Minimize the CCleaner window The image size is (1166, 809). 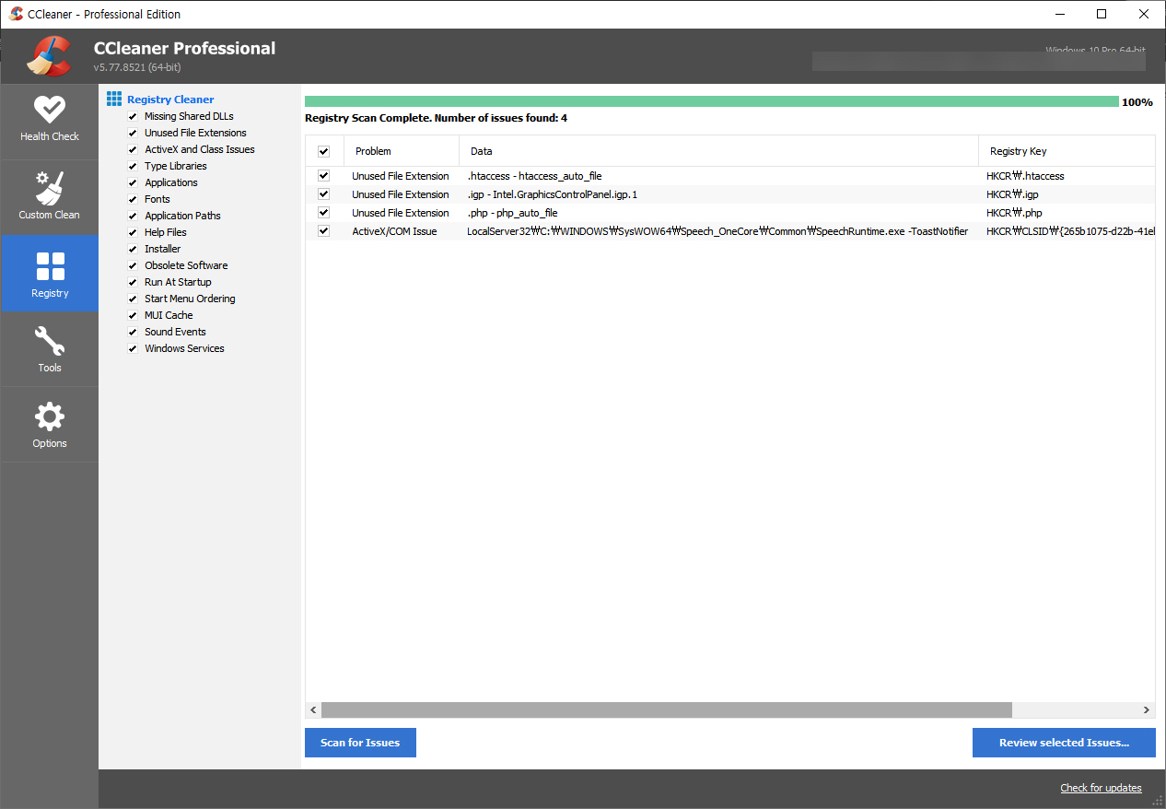point(1059,14)
